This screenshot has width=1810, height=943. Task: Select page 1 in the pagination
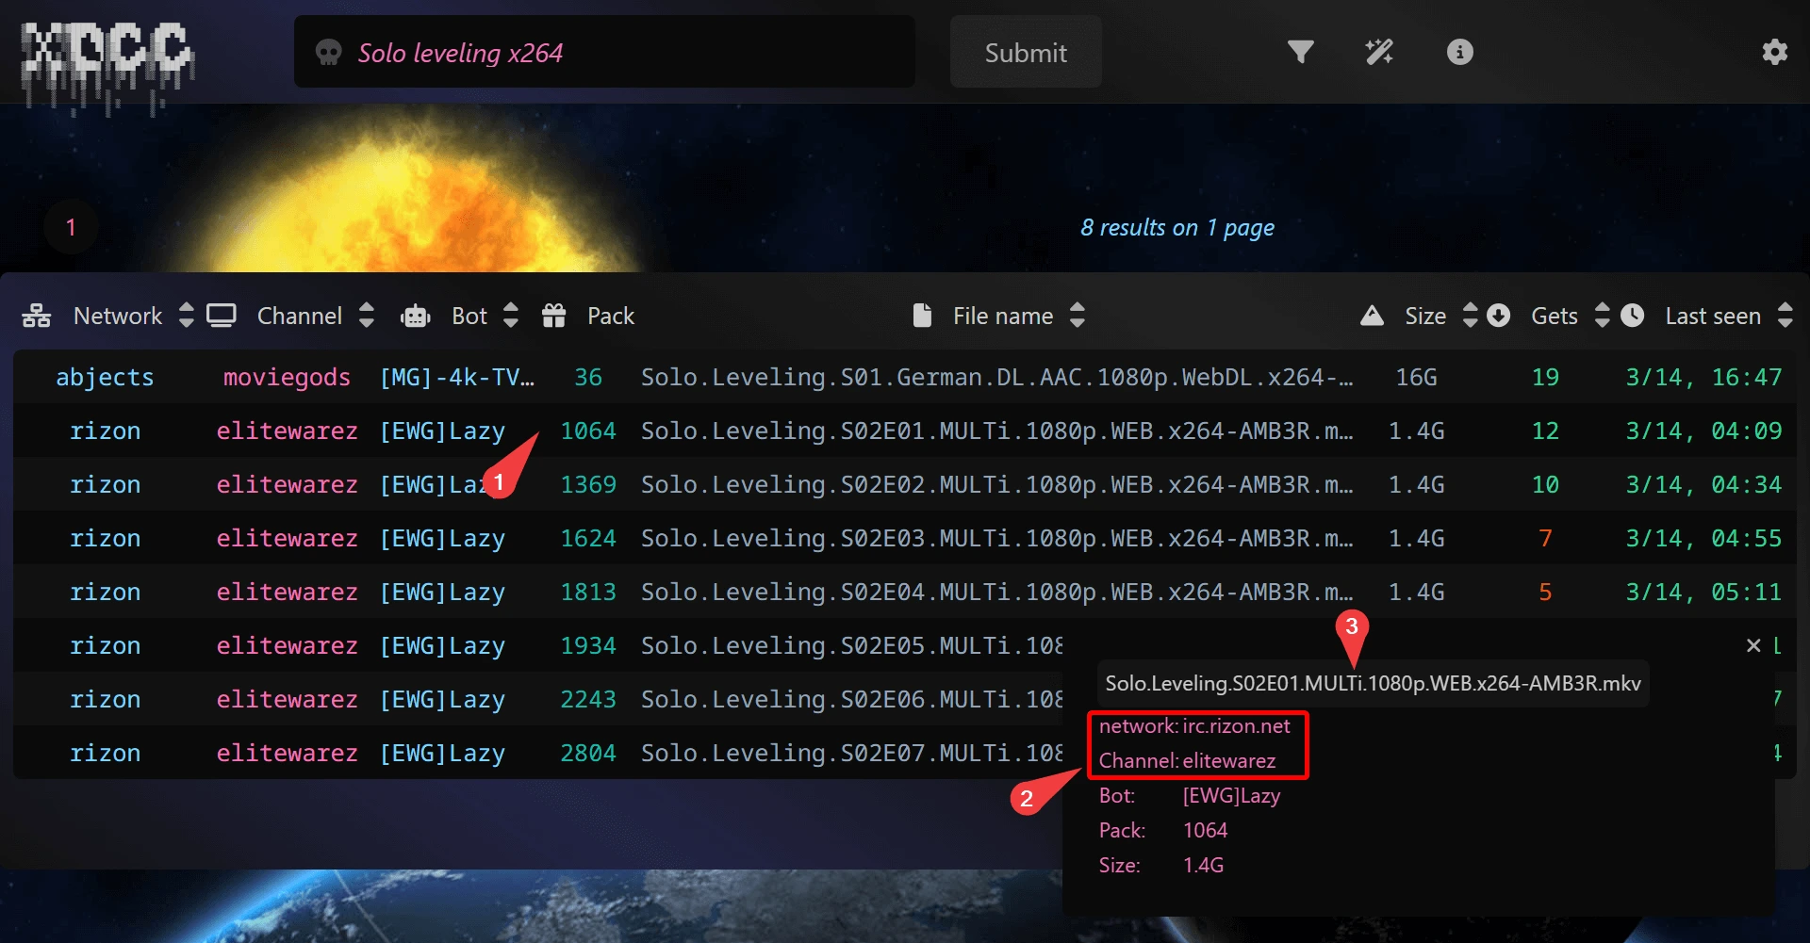pyautogui.click(x=71, y=227)
